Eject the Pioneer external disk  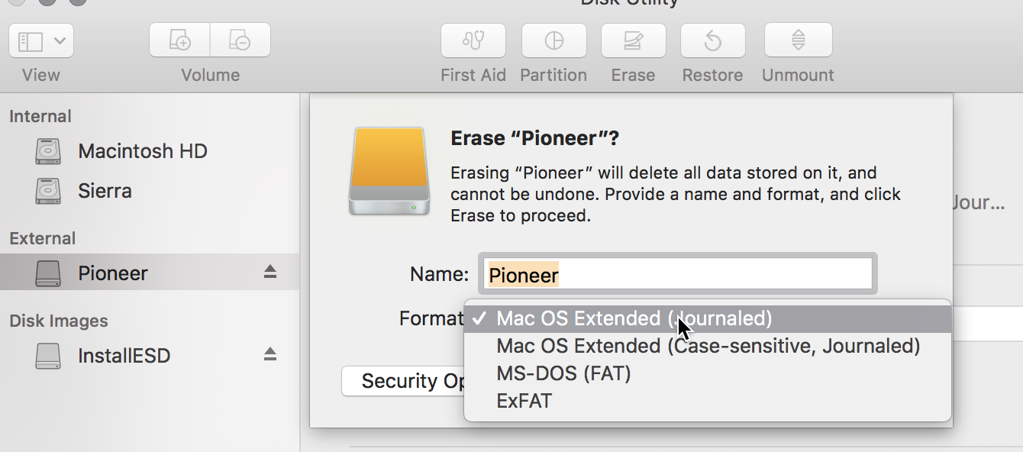(270, 272)
